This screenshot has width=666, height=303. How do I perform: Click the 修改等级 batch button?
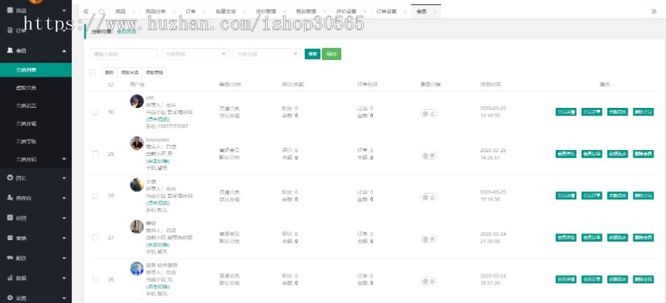pos(155,72)
